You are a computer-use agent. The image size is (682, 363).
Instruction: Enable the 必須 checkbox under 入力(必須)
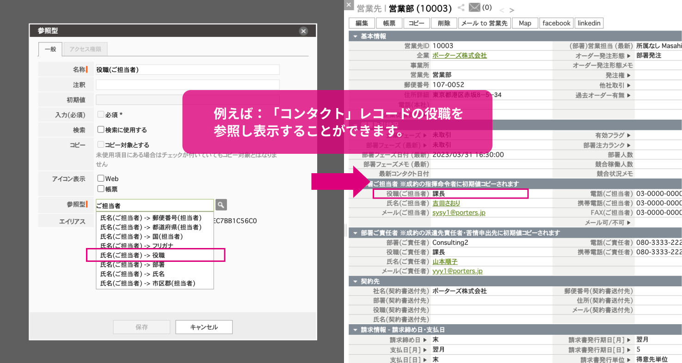click(100, 114)
